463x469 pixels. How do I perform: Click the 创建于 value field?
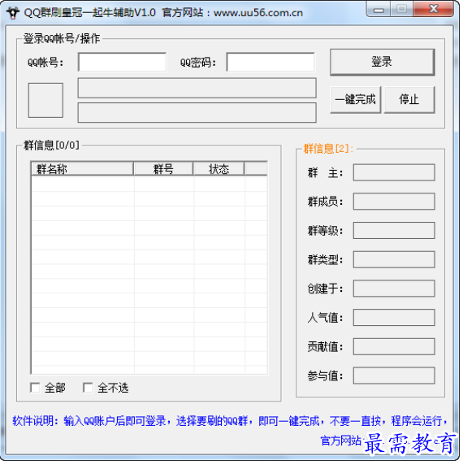(394, 289)
